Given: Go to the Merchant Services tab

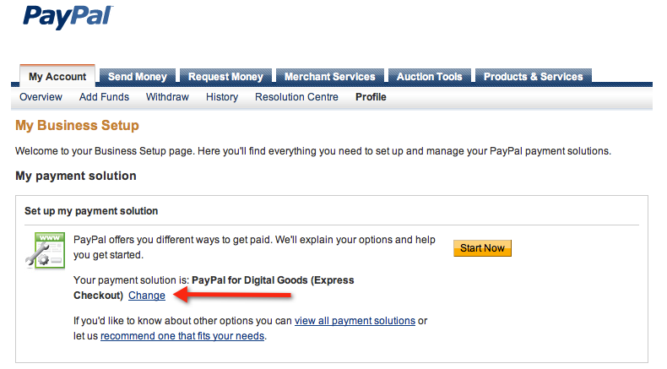Looking at the screenshot, I should [x=329, y=77].
